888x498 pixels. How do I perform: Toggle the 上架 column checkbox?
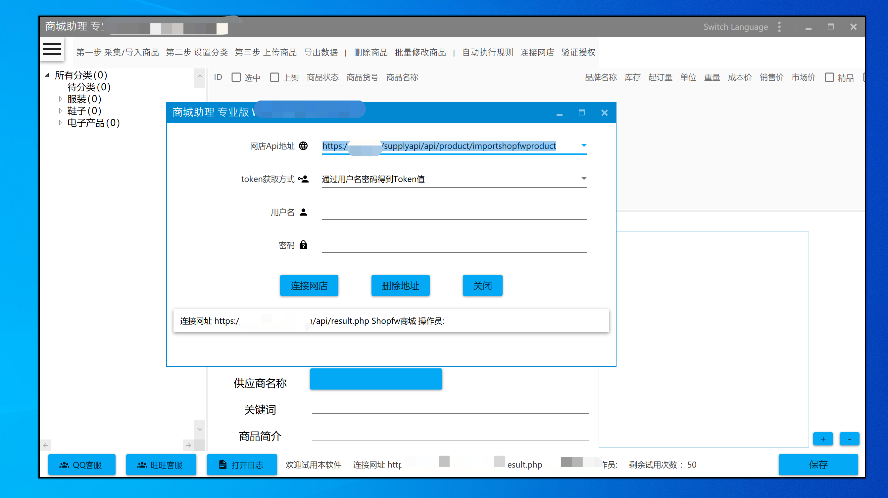point(274,77)
